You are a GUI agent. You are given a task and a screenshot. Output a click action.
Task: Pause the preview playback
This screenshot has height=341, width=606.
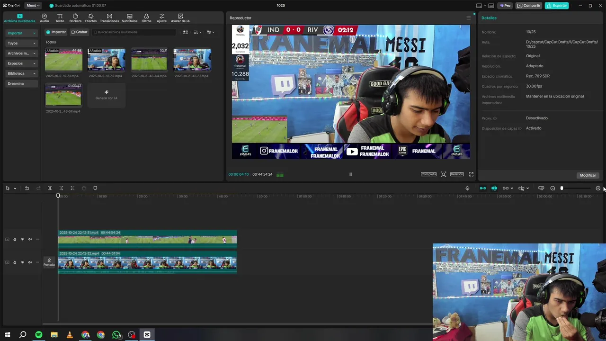pos(351,174)
